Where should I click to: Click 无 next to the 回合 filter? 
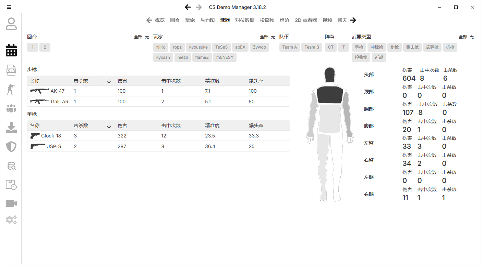(x=147, y=37)
